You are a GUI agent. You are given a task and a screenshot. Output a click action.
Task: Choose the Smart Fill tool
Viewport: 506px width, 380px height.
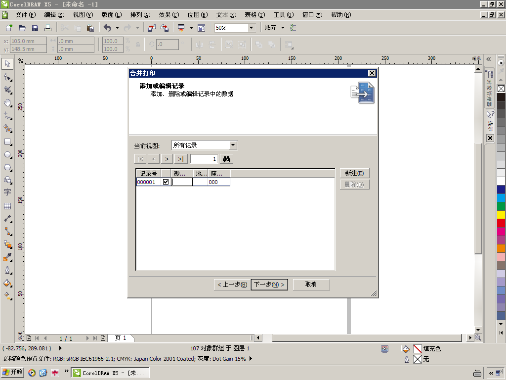pyautogui.click(x=7, y=129)
